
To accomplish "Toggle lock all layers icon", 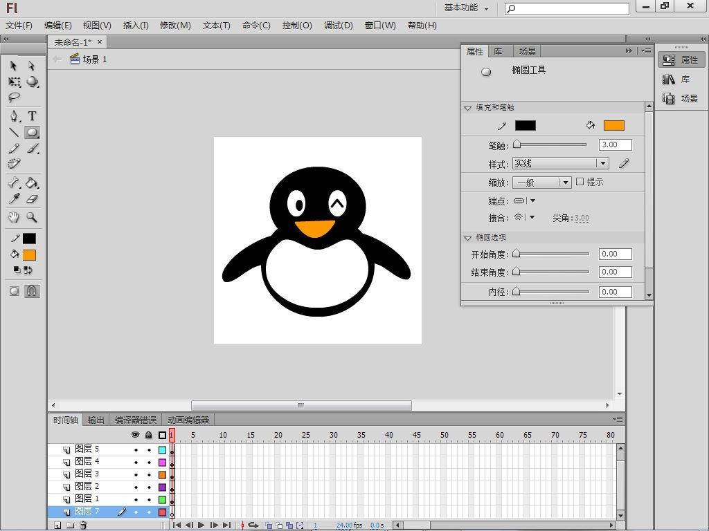I will (149, 435).
